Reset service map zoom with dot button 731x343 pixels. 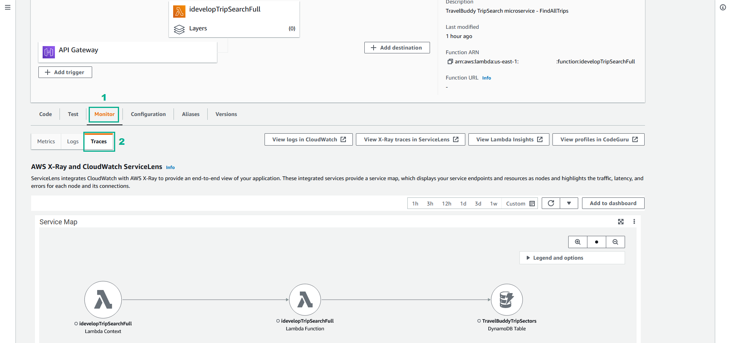(x=597, y=242)
